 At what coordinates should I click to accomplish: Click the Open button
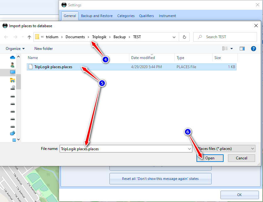click(x=210, y=158)
